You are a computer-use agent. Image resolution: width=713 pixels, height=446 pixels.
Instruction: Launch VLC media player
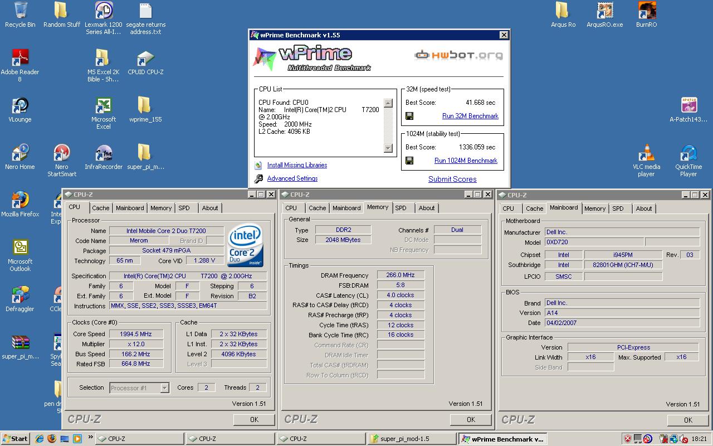(x=646, y=161)
